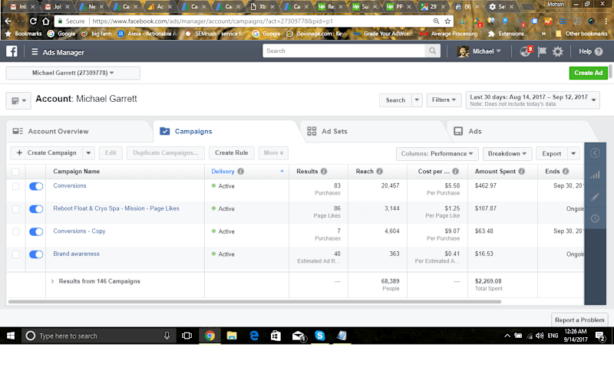Viewport: 614px width, 367px height.
Task: Click the horizontal table scrollbar
Action: tap(255, 302)
